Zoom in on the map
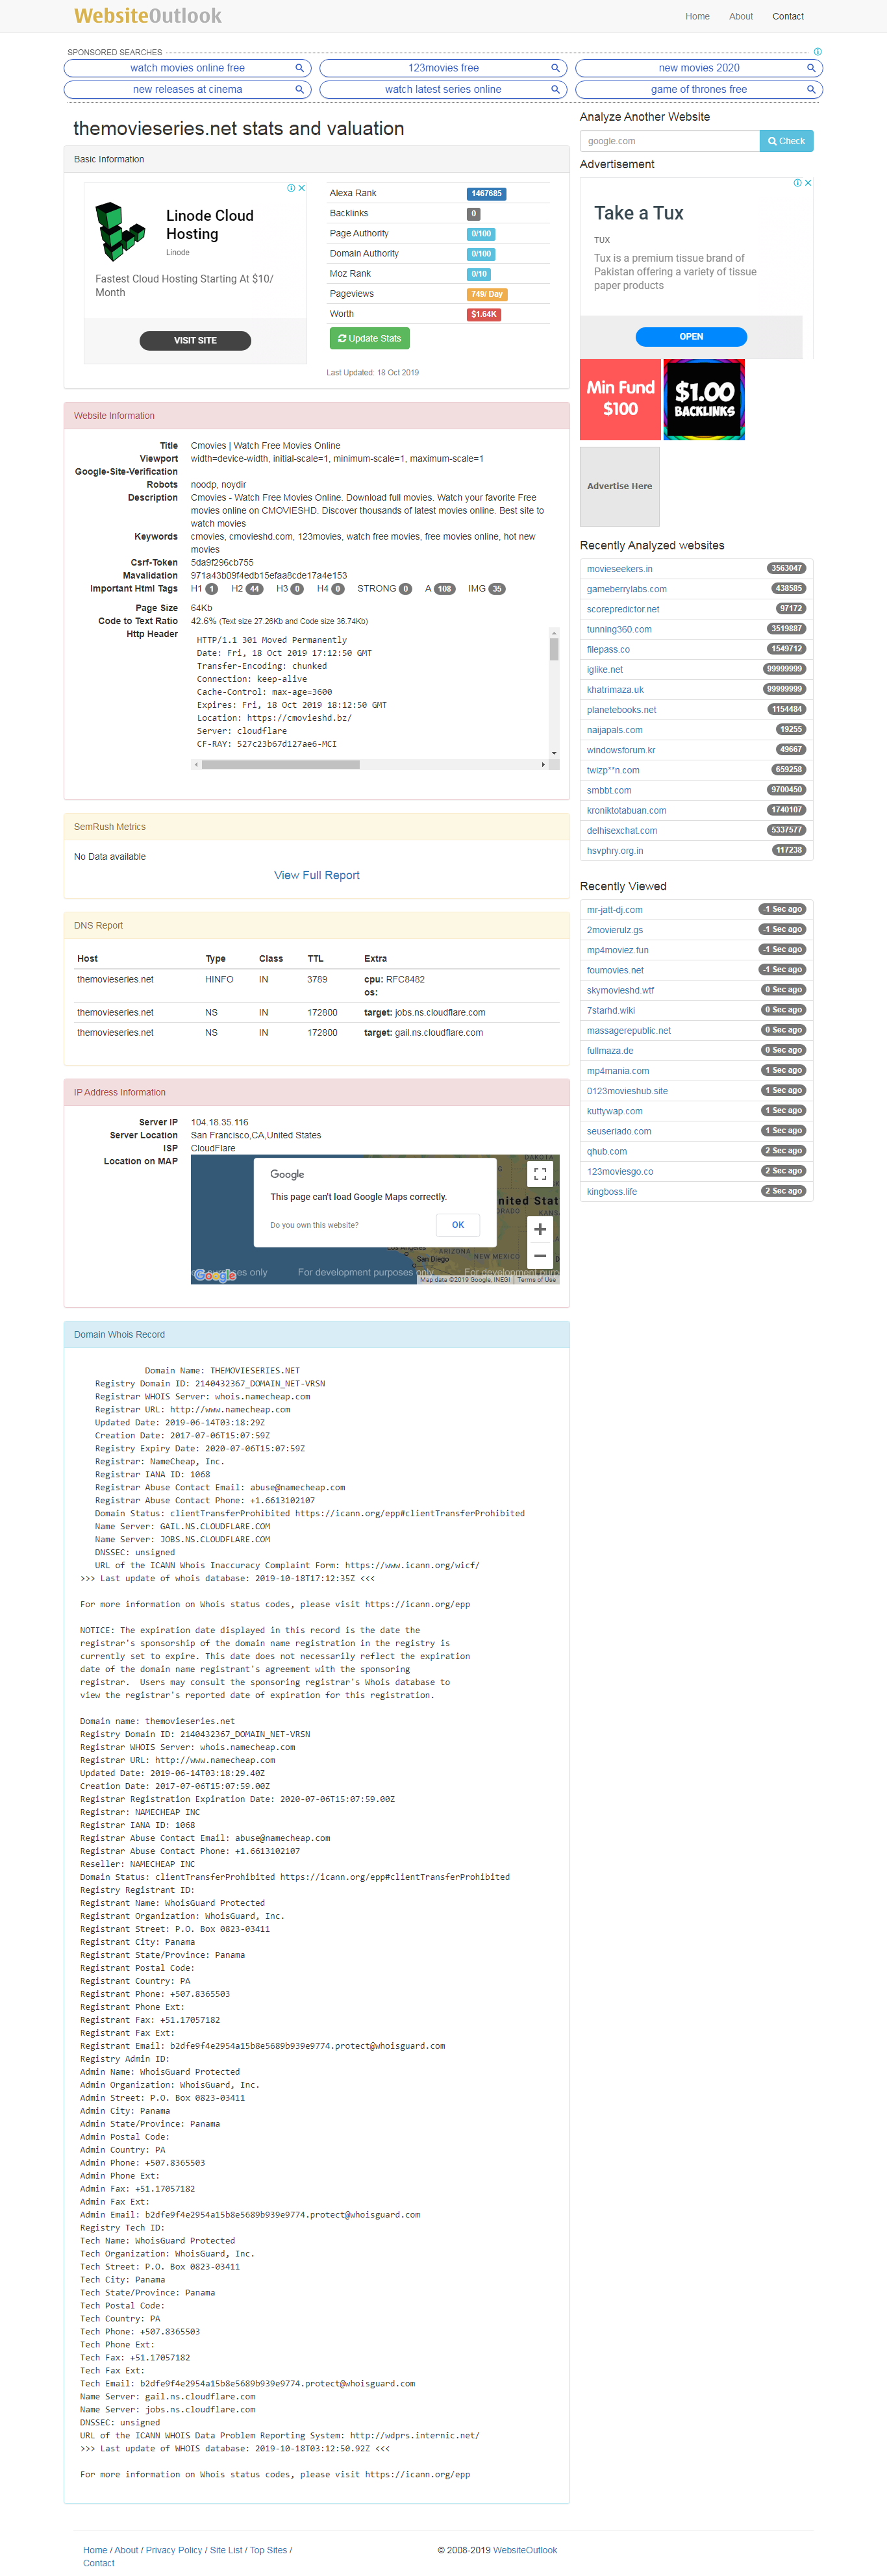The width and height of the screenshot is (887, 2576). tap(540, 1229)
